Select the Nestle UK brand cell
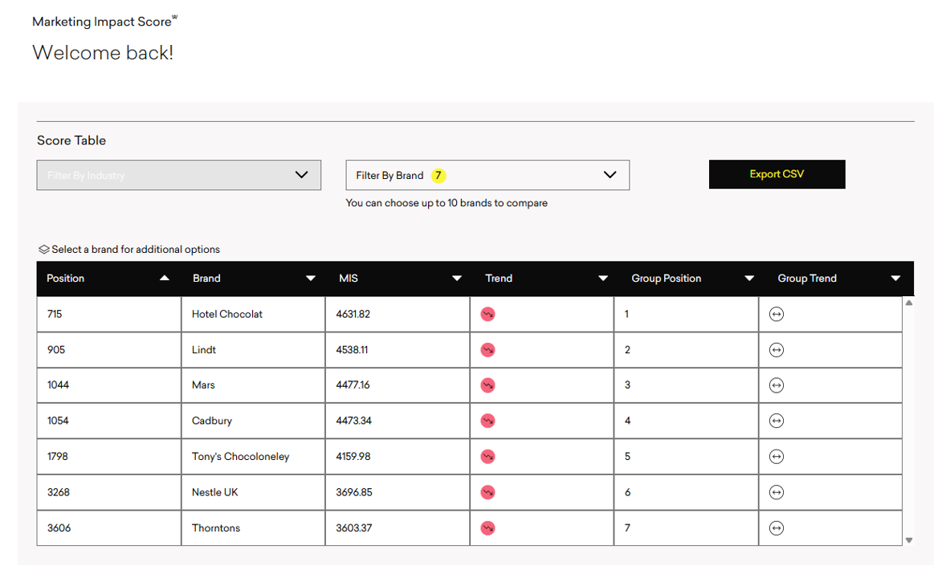Image resolution: width=946 pixels, height=578 pixels. tap(253, 492)
